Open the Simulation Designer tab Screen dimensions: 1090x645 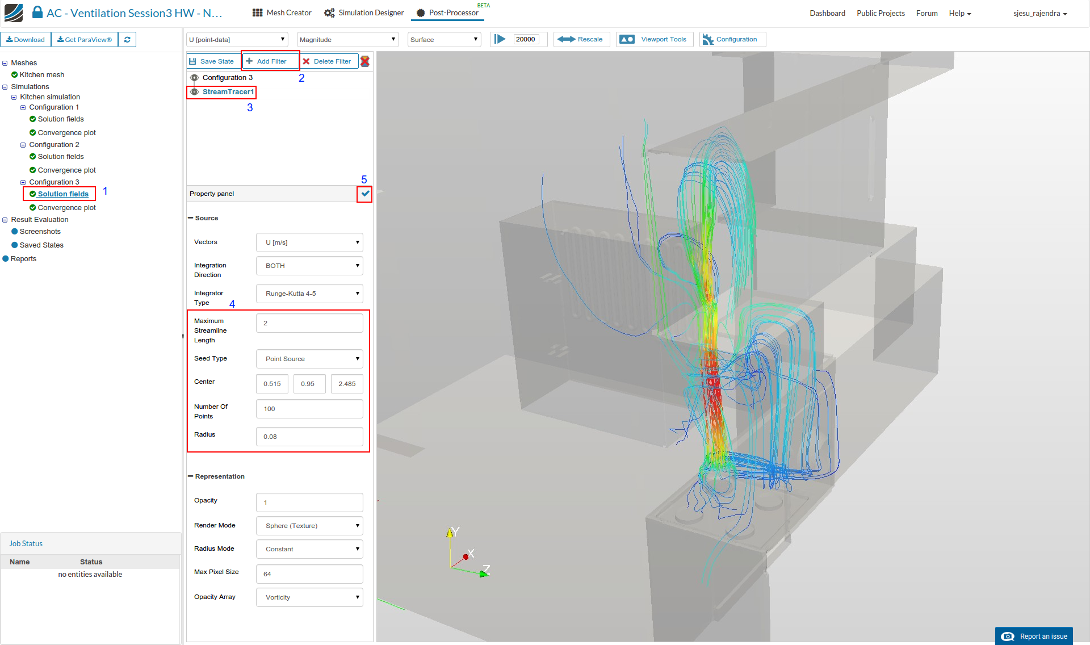(364, 12)
